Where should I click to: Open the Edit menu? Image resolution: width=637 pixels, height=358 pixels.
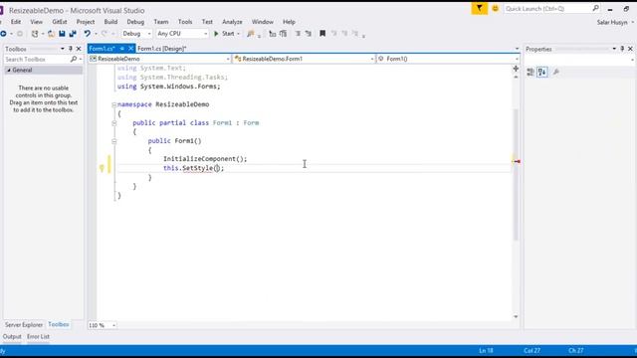click(x=16, y=22)
